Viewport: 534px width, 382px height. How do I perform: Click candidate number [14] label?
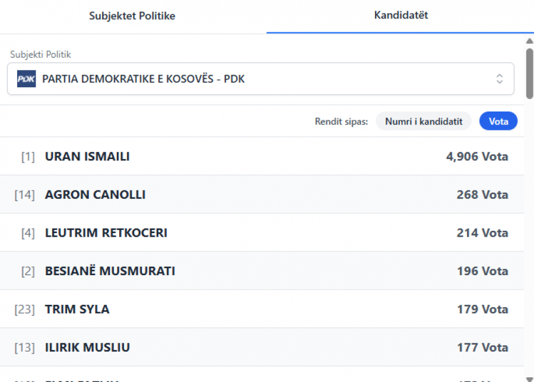pyautogui.click(x=24, y=195)
